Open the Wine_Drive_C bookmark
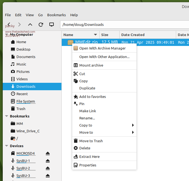The width and height of the screenshot is (189, 181). (x=28, y=131)
